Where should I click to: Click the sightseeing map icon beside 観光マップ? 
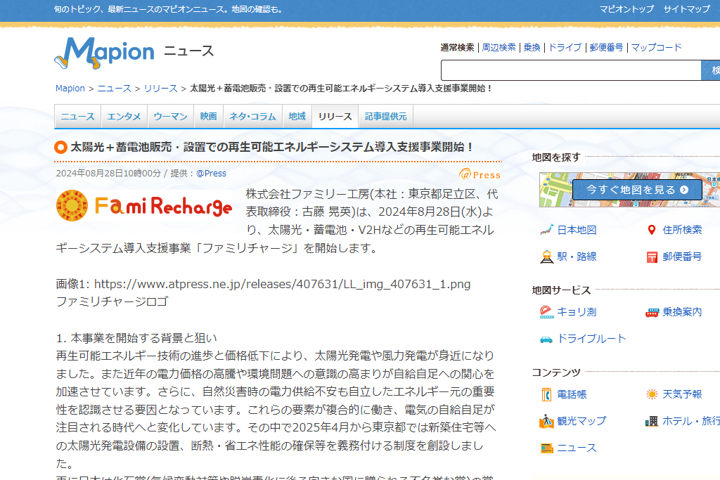tap(546, 421)
